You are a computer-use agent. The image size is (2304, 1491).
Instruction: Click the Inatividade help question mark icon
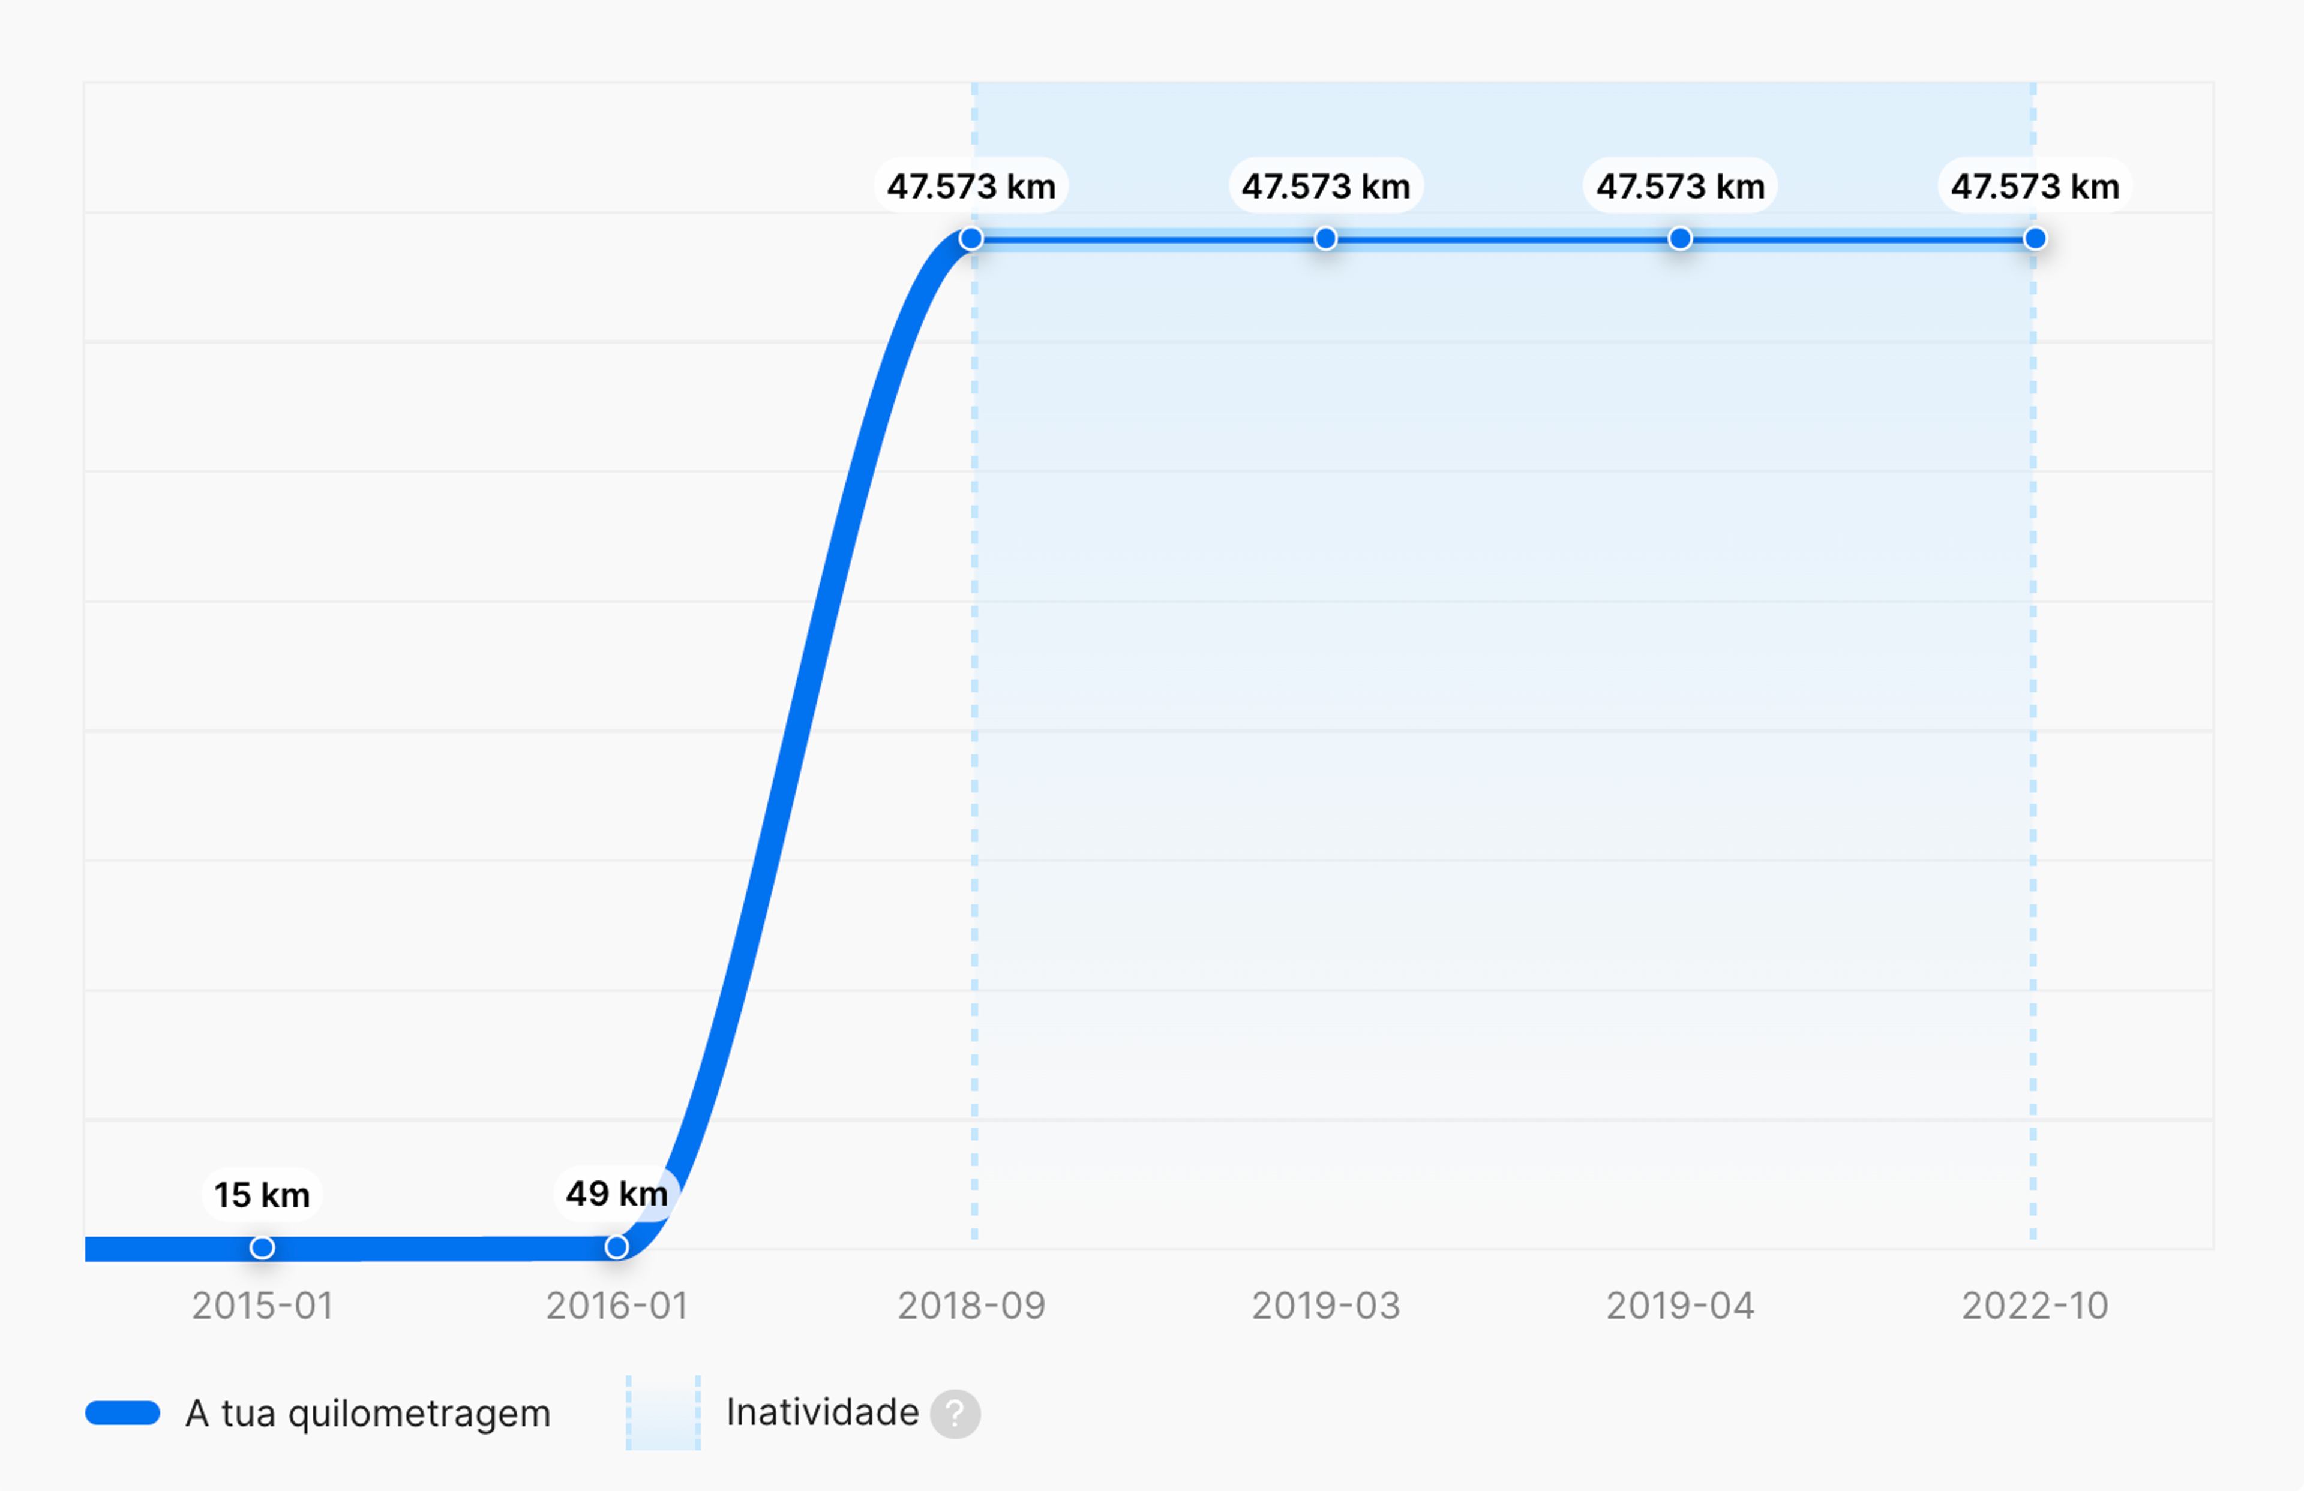955,1414
